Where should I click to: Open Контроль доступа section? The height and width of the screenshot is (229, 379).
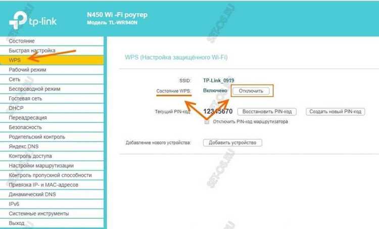pos(52,156)
